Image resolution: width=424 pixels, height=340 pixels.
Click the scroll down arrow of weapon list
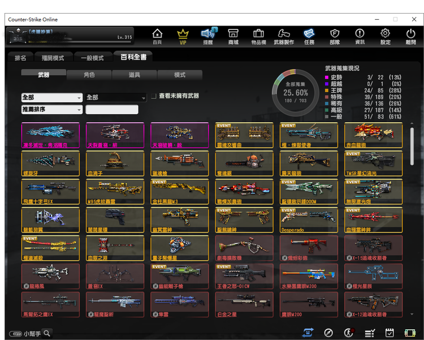point(412,315)
